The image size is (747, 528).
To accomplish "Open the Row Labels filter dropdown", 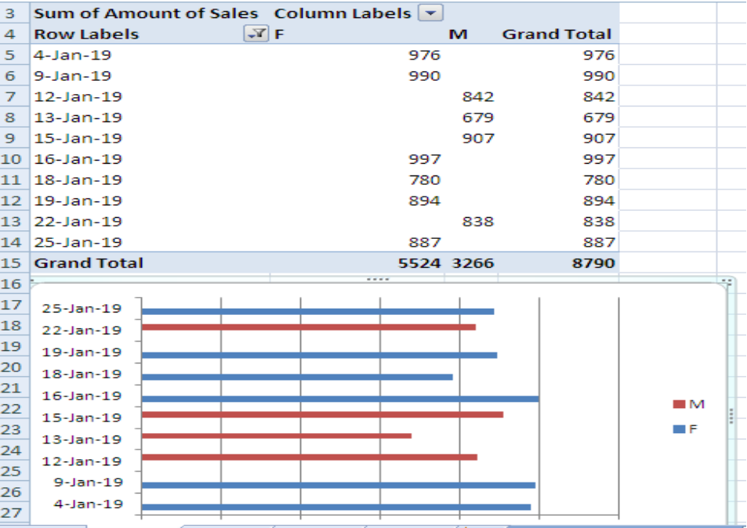I will (x=256, y=34).
